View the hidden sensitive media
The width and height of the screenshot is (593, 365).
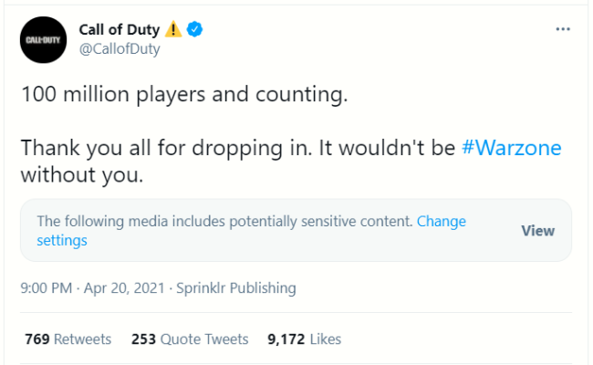tap(537, 230)
